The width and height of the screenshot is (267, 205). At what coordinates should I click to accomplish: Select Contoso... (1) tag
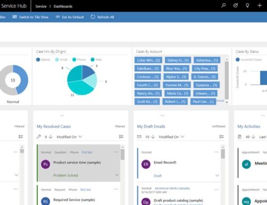(x=148, y=77)
